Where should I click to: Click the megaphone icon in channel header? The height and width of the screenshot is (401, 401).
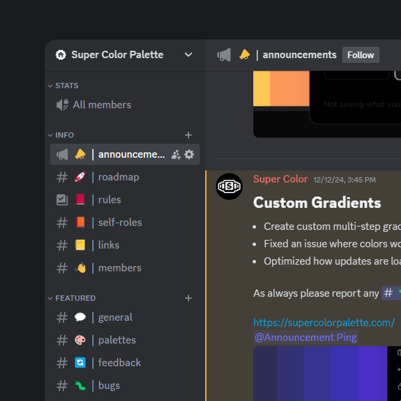click(x=224, y=55)
